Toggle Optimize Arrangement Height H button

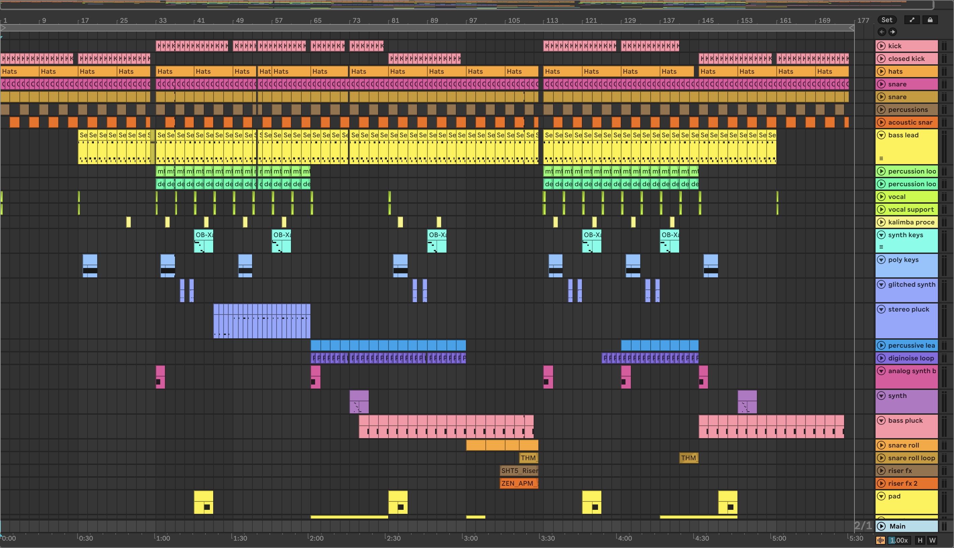[x=920, y=541]
